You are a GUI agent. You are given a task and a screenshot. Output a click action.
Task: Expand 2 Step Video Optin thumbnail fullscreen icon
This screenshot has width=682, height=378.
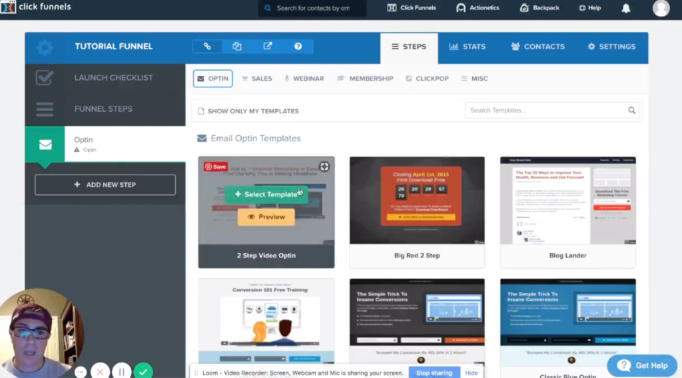pyautogui.click(x=324, y=167)
